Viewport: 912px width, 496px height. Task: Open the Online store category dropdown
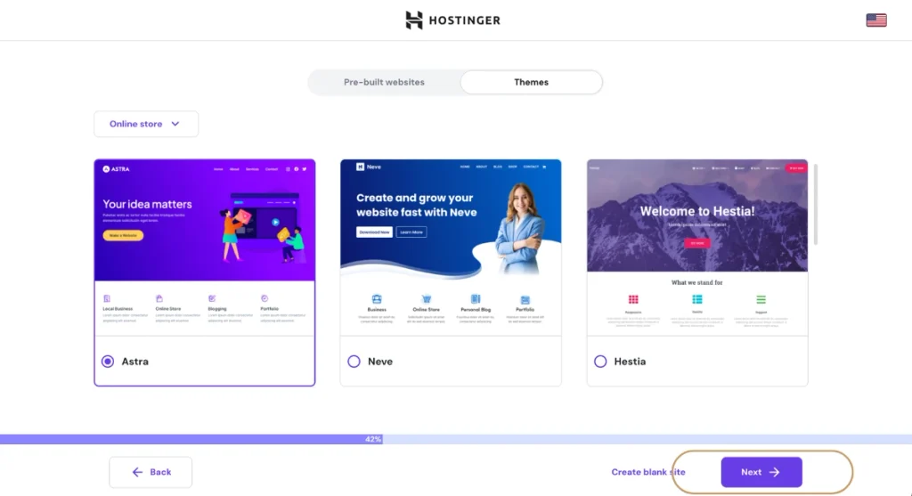[x=146, y=124]
